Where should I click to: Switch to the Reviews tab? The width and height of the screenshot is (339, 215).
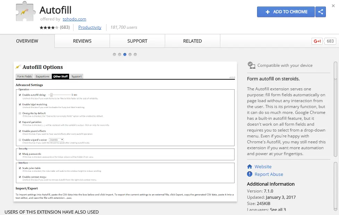(82, 41)
